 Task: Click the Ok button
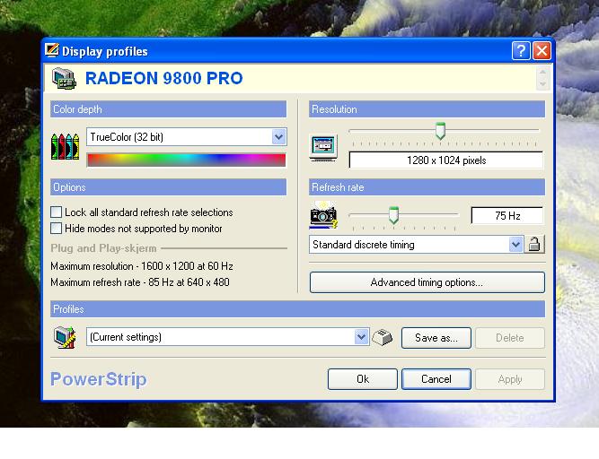click(363, 379)
